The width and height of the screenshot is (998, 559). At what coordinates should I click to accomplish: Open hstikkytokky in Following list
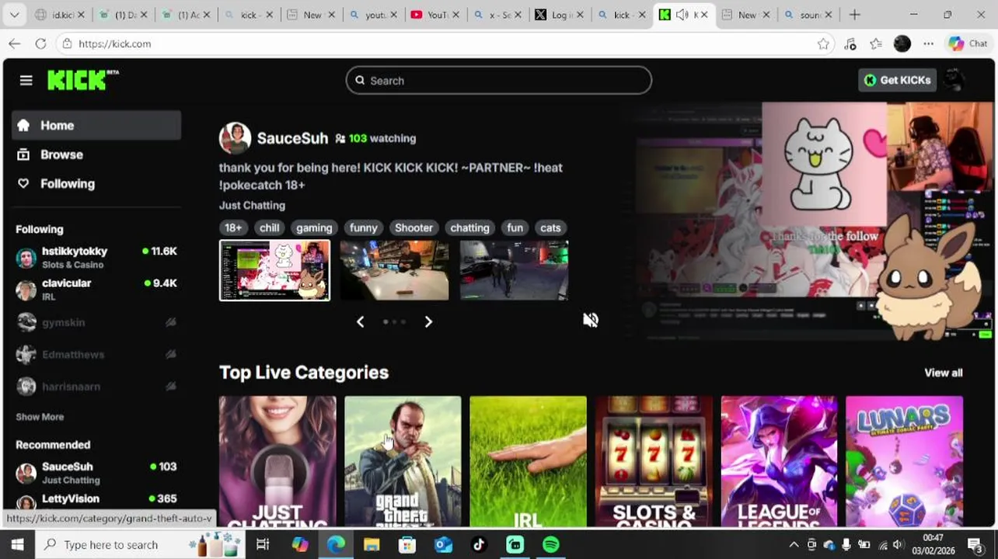coord(96,258)
